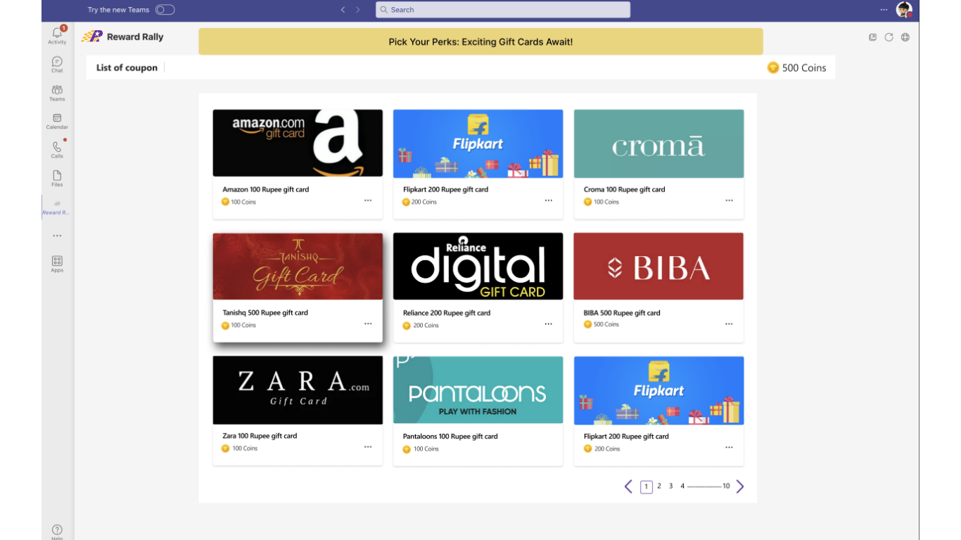This screenshot has width=961, height=540.
Task: Select page 1 in pagination
Action: (x=647, y=487)
